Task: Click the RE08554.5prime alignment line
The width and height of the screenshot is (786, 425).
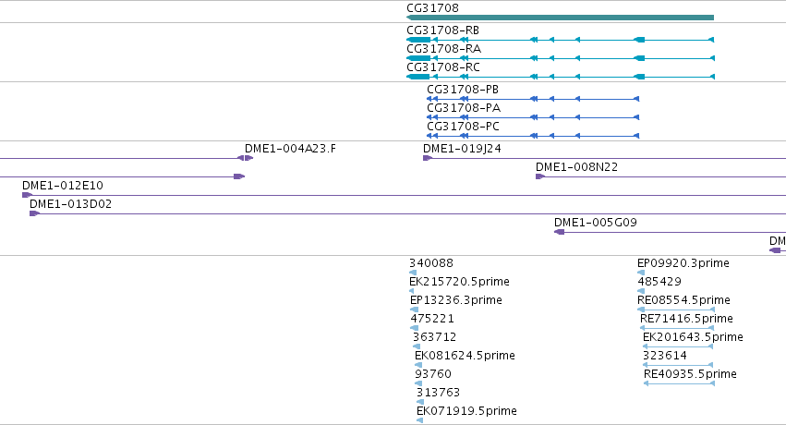Action: [x=676, y=310]
